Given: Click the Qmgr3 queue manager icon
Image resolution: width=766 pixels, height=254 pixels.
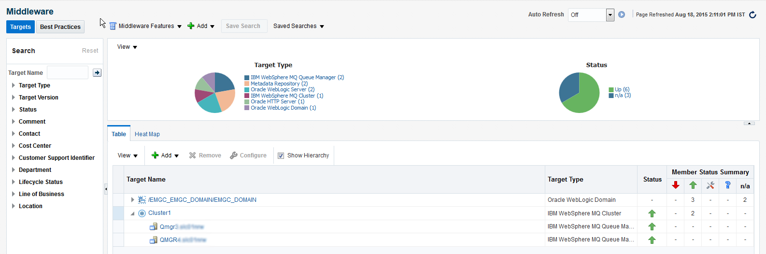Looking at the screenshot, I should (x=154, y=226).
